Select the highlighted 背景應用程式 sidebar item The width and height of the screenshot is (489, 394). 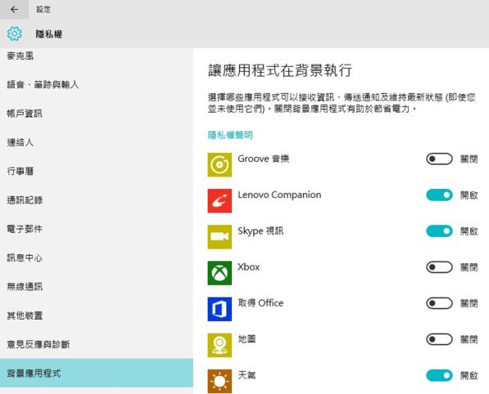(x=97, y=373)
